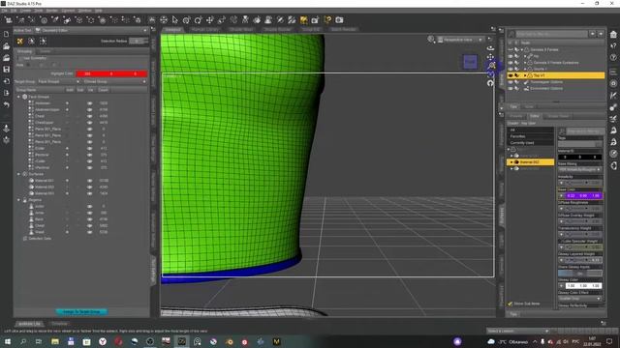Toggle visibility eye for Abdomen face group
This screenshot has width=620, height=348.
[x=90, y=103]
